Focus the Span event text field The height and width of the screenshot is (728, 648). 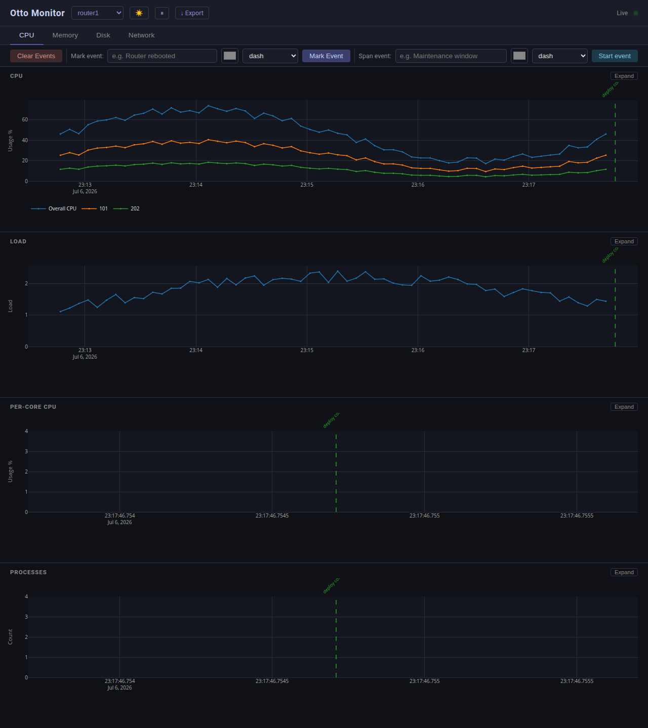click(x=451, y=56)
